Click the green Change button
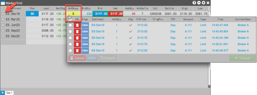The width and height of the screenshot is (257, 95). pyautogui.click(x=242, y=58)
